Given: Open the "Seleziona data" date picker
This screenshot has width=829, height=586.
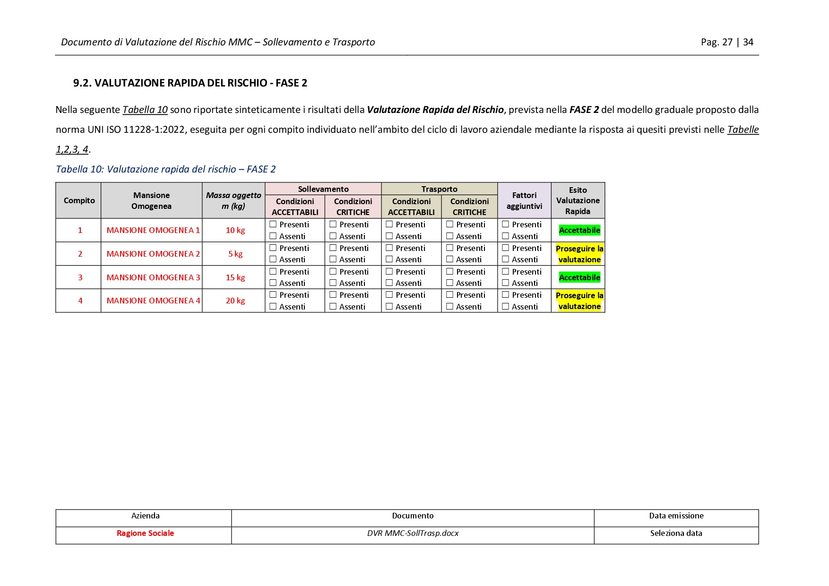Looking at the screenshot, I should click(x=676, y=533).
